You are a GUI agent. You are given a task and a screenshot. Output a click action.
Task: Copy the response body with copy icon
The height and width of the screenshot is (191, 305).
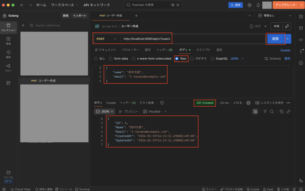281,111
